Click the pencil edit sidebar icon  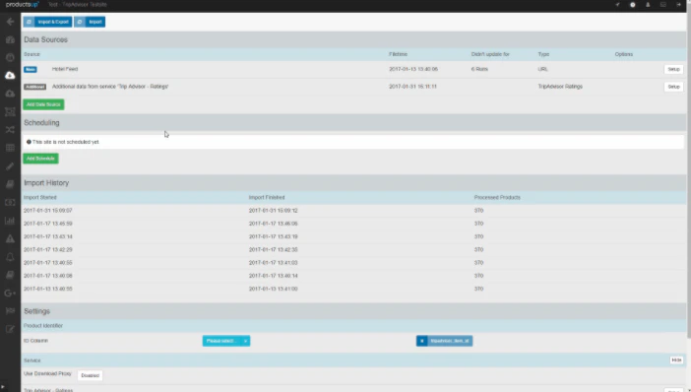(10, 166)
